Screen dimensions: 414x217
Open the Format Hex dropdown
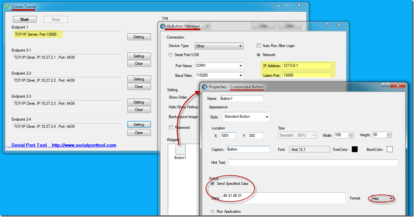382,198
